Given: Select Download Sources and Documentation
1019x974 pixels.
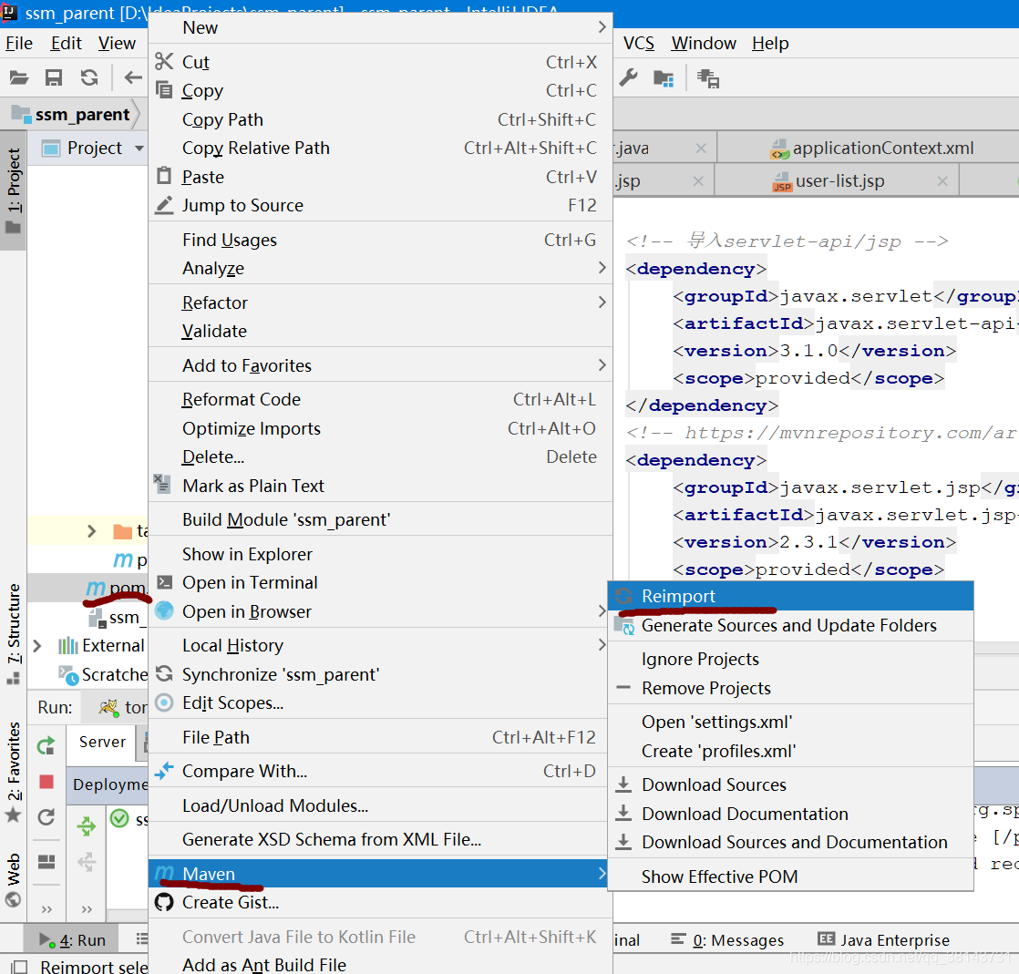Looking at the screenshot, I should (790, 842).
